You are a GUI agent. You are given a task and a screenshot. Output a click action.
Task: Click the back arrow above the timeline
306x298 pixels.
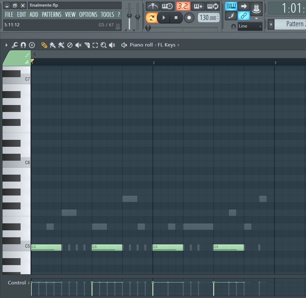[x=35, y=54]
